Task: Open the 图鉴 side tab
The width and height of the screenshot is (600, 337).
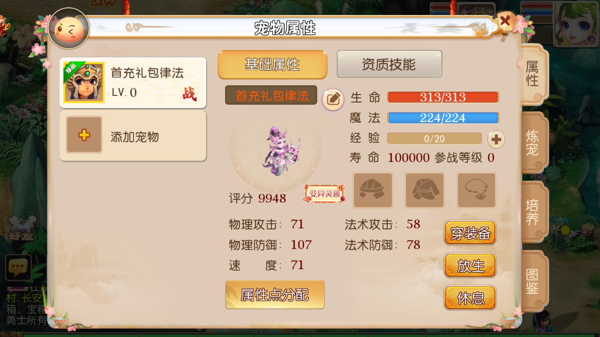Action: (532, 281)
